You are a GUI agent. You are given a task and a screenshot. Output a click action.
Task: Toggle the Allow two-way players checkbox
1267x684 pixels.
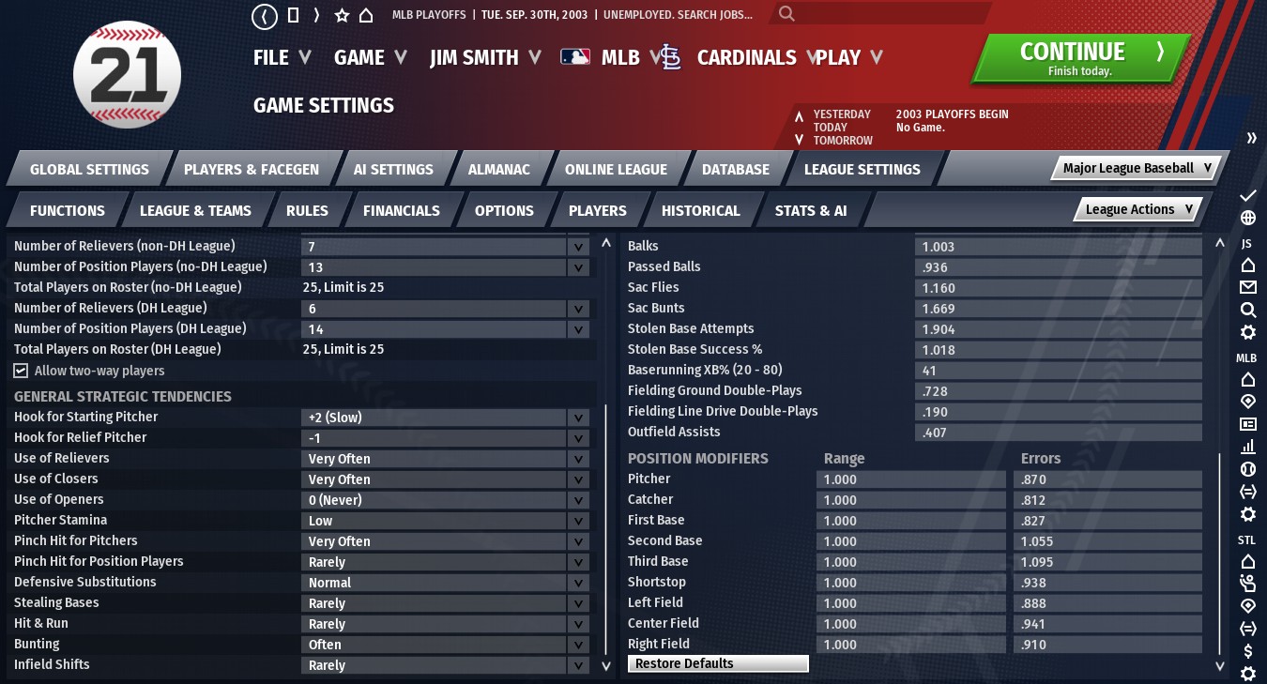coord(21,371)
